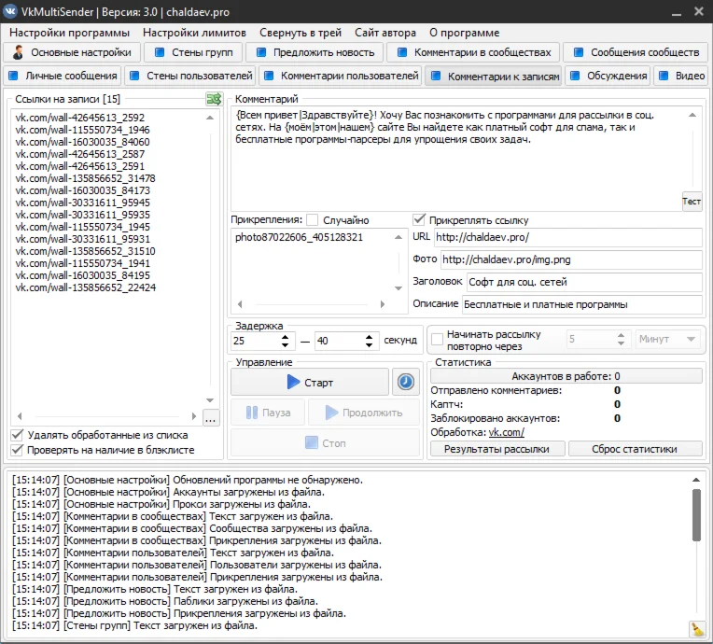The height and width of the screenshot is (644, 713).
Task: Enable Начинать рассылку повторно через checkbox
Action: point(436,340)
